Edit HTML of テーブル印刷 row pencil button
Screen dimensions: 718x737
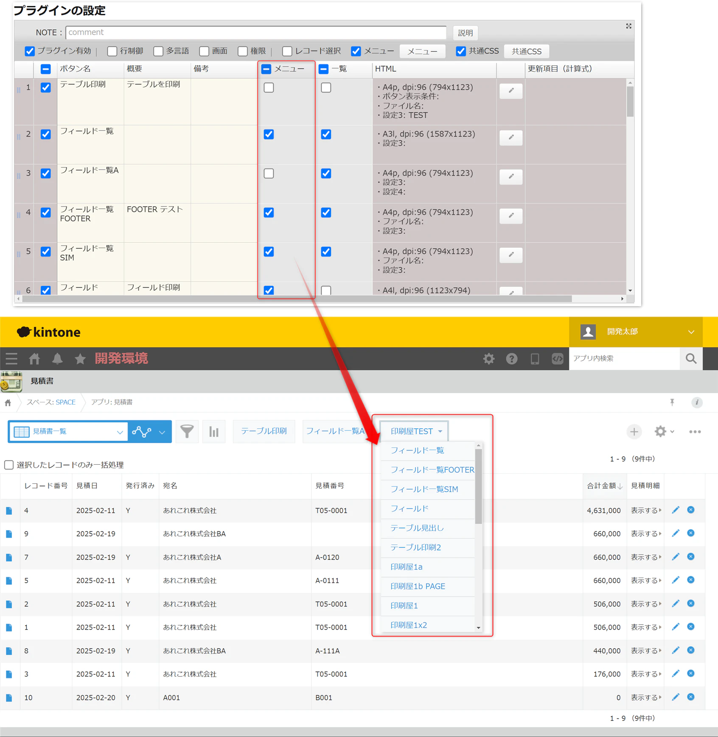click(511, 91)
